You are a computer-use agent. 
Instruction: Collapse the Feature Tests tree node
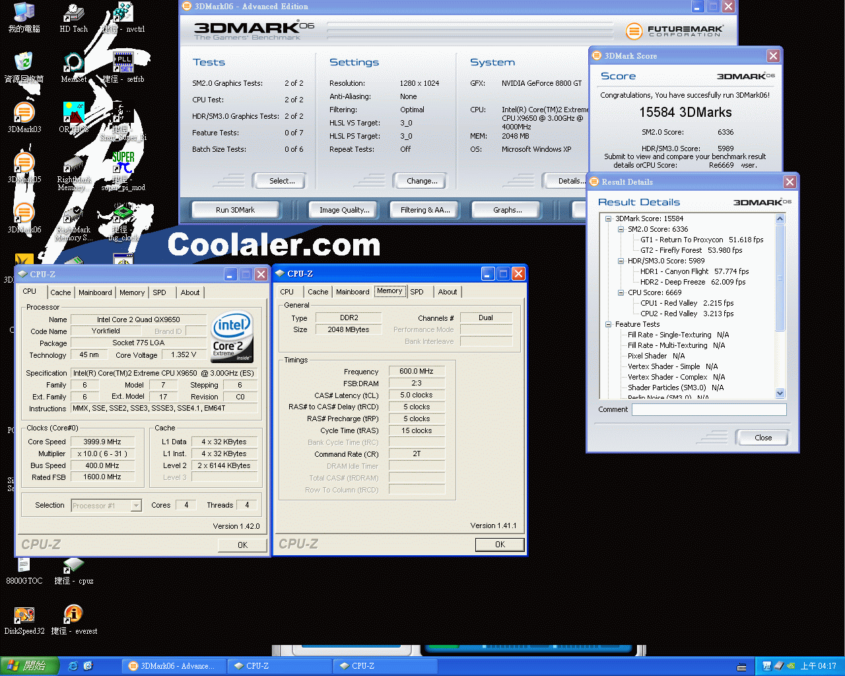608,324
